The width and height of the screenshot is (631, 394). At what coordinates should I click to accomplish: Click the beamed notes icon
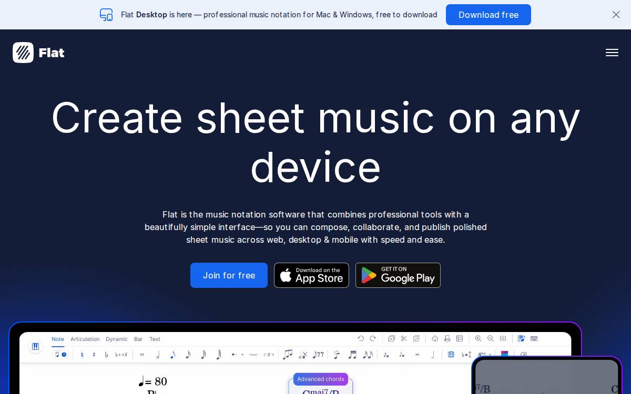287,355
